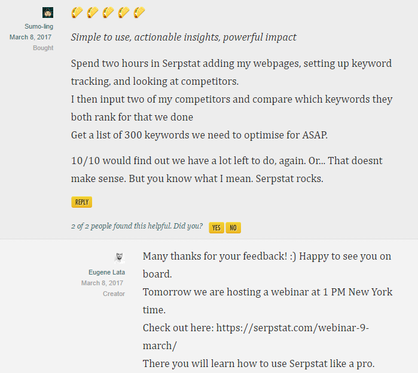Open Eugene Lata's avatar picture
This screenshot has height=373, width=418.
[x=120, y=258]
